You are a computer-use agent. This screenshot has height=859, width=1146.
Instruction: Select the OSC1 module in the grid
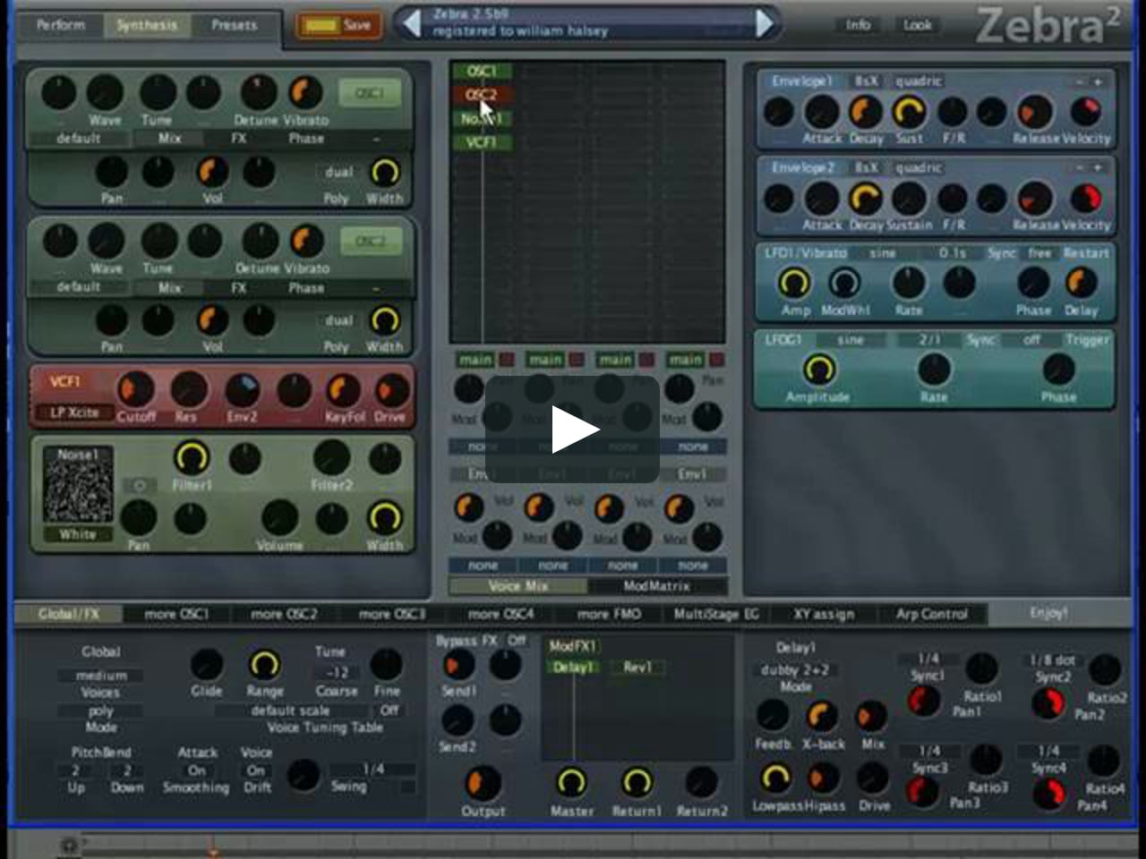coord(482,72)
